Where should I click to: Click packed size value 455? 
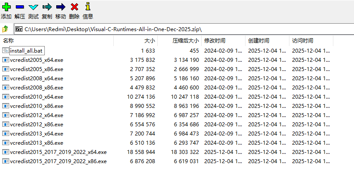[194, 51]
